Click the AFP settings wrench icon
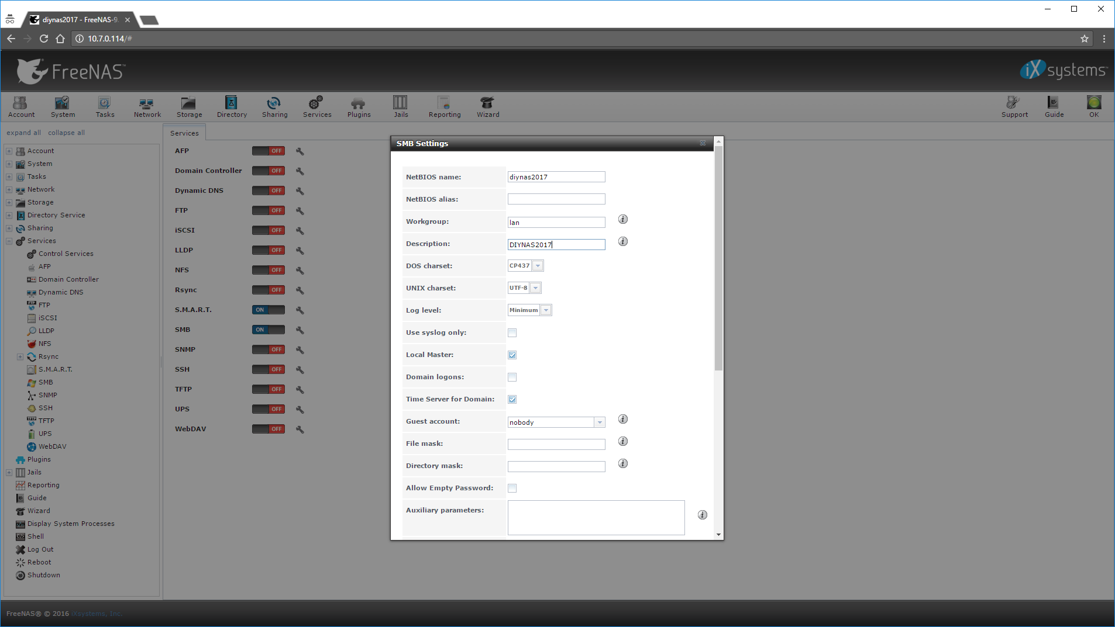The height and width of the screenshot is (627, 1115). point(300,151)
